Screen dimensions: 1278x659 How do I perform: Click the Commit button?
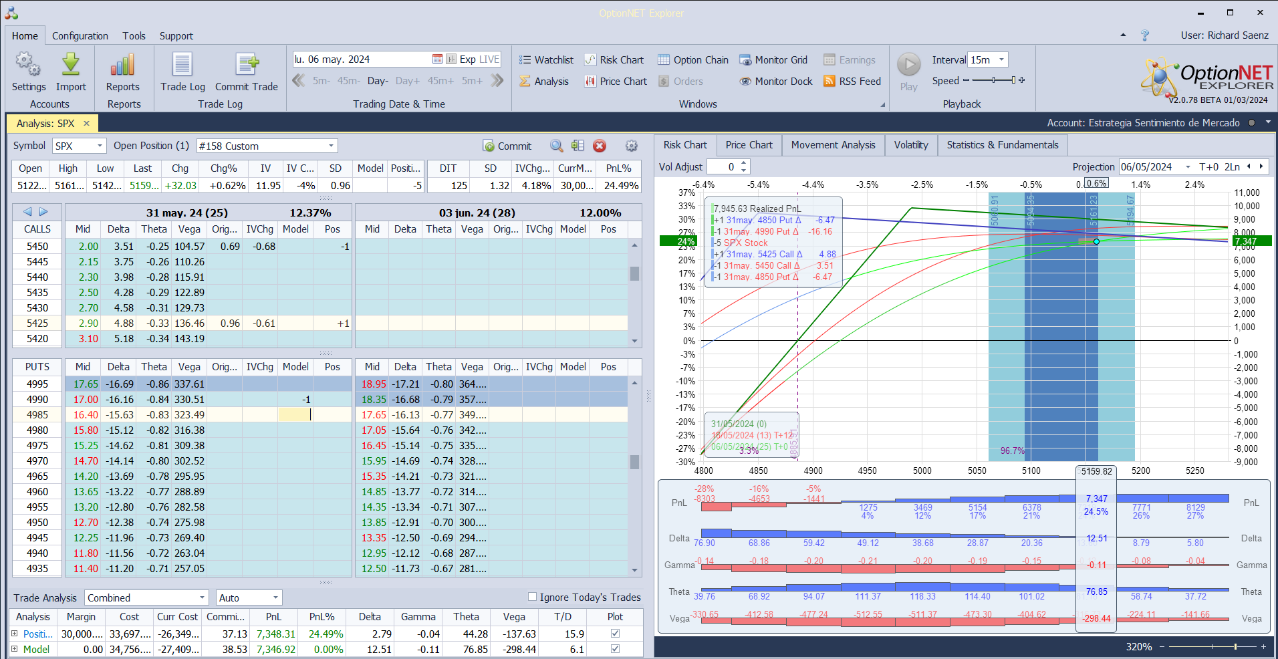click(x=507, y=146)
